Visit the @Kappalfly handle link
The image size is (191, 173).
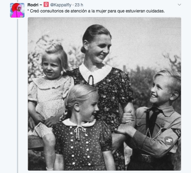[x=61, y=5]
